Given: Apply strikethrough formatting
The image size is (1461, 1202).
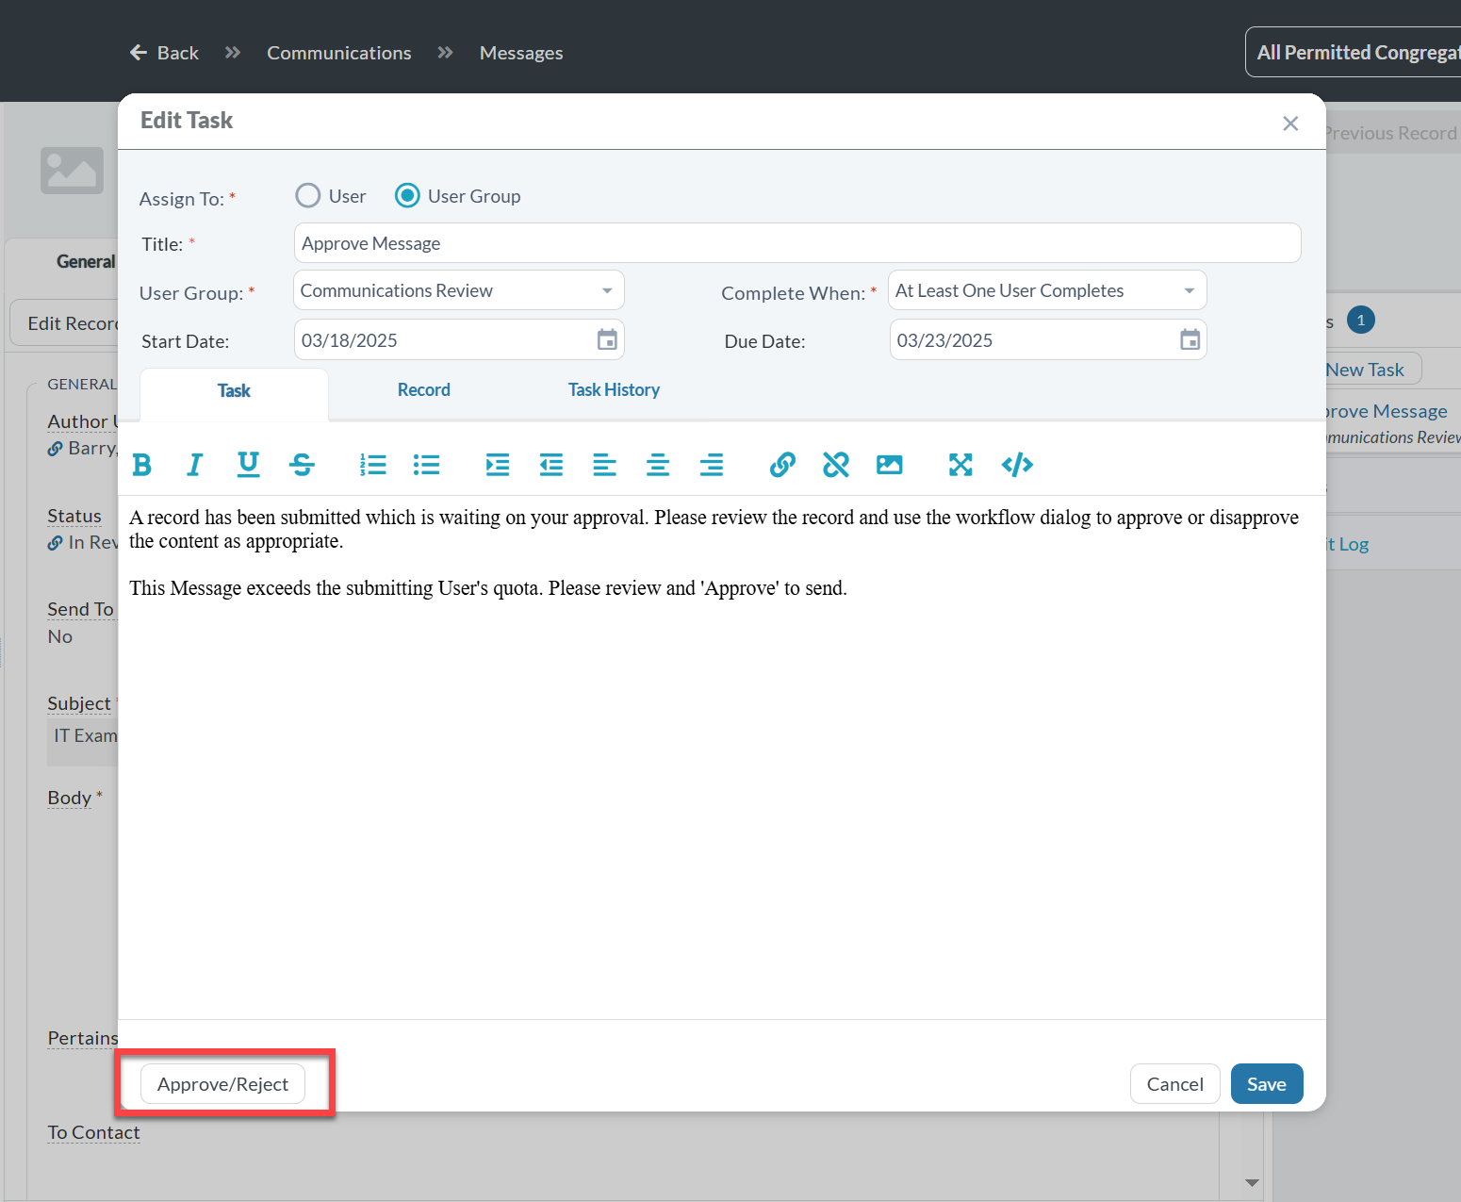Looking at the screenshot, I should tap(302, 465).
